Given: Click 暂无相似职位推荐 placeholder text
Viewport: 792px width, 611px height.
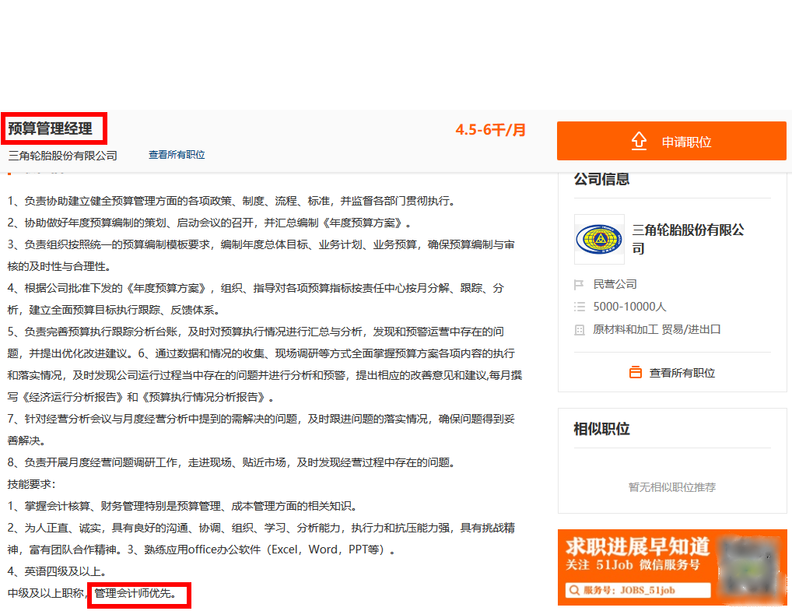Looking at the screenshot, I should [672, 487].
